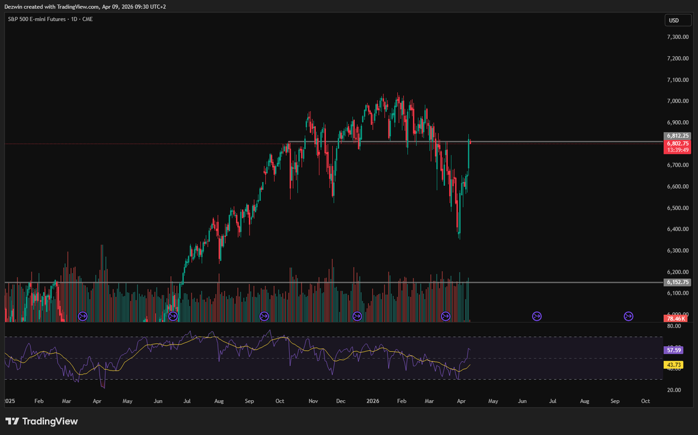Click the contract roll marker in mid-September 2026
This screenshot has height=435, width=698.
(628, 317)
